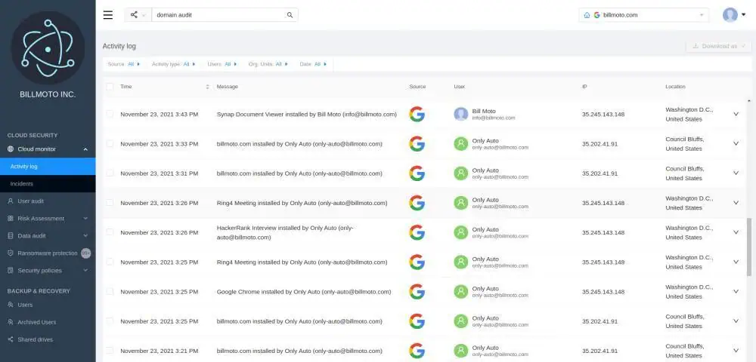Click the share icon beside search
Viewport: 756px width, 362px height.
pyautogui.click(x=134, y=15)
